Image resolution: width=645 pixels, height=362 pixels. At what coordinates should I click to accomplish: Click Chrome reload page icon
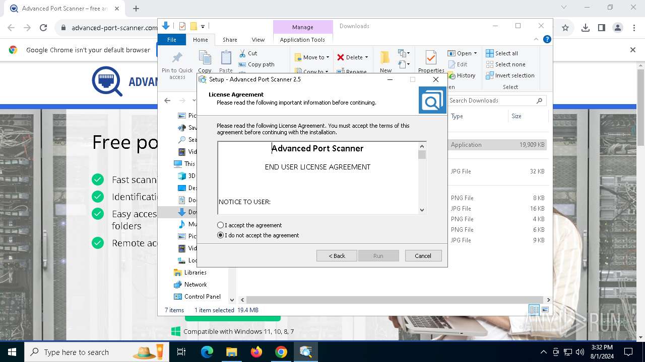coord(43,28)
